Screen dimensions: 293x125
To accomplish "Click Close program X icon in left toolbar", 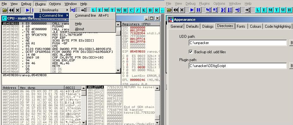I will click(17, 10).
